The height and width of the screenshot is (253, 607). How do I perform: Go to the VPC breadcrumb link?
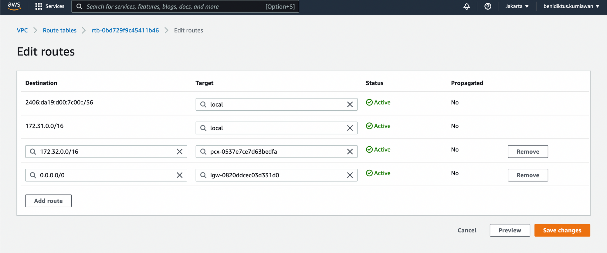click(22, 30)
